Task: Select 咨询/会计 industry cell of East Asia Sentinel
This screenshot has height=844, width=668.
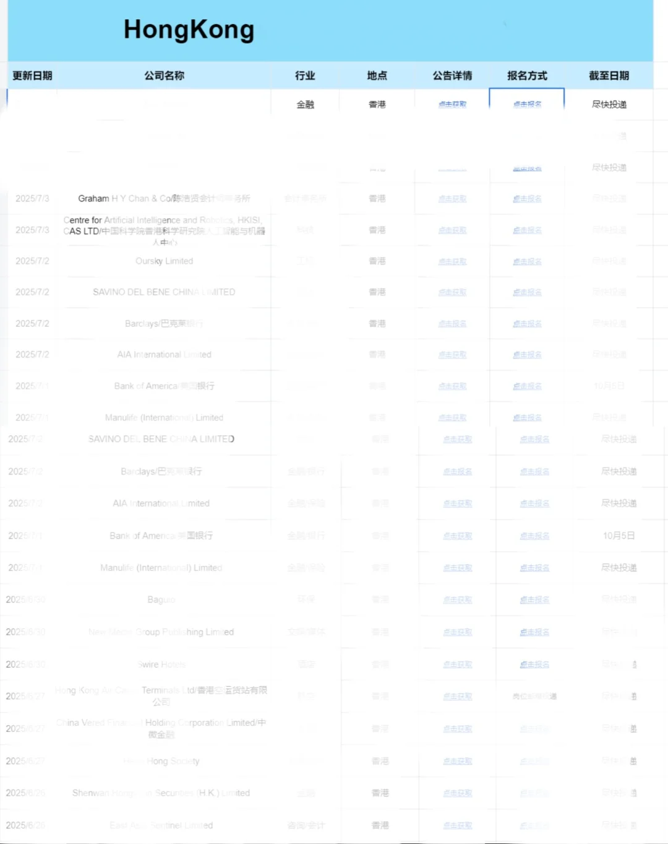Action: [x=306, y=825]
